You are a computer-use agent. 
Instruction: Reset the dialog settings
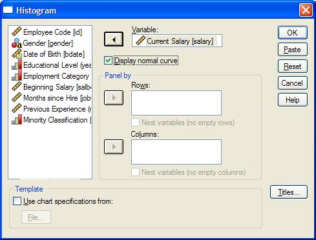[293, 66]
